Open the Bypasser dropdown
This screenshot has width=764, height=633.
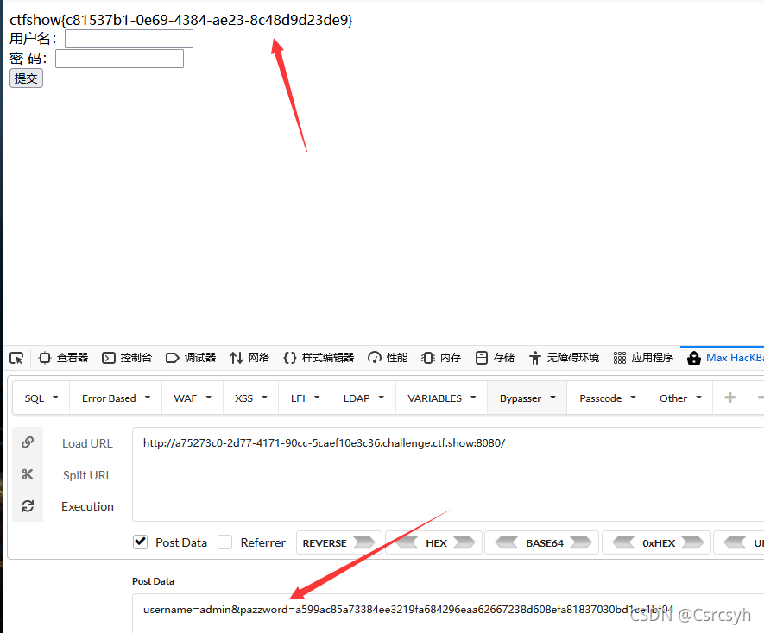pyautogui.click(x=527, y=398)
